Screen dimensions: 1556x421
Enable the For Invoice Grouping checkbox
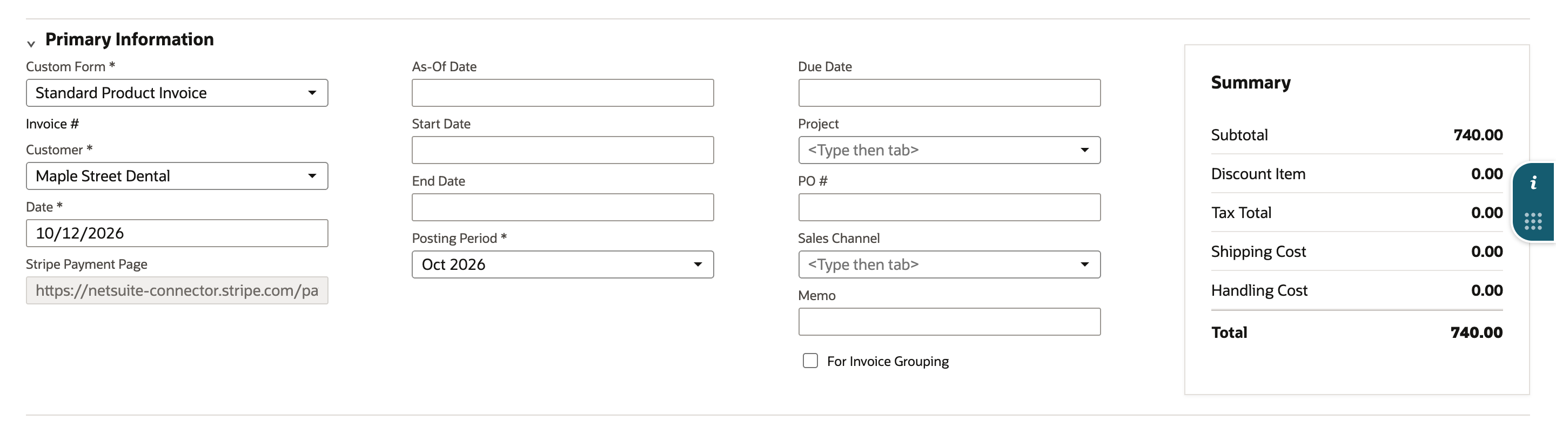point(810,361)
